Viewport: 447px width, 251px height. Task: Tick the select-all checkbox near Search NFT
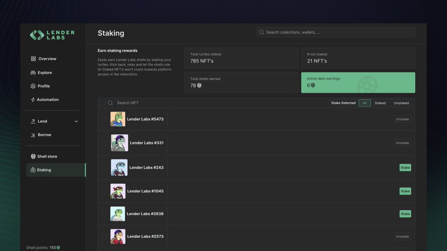(x=103, y=103)
